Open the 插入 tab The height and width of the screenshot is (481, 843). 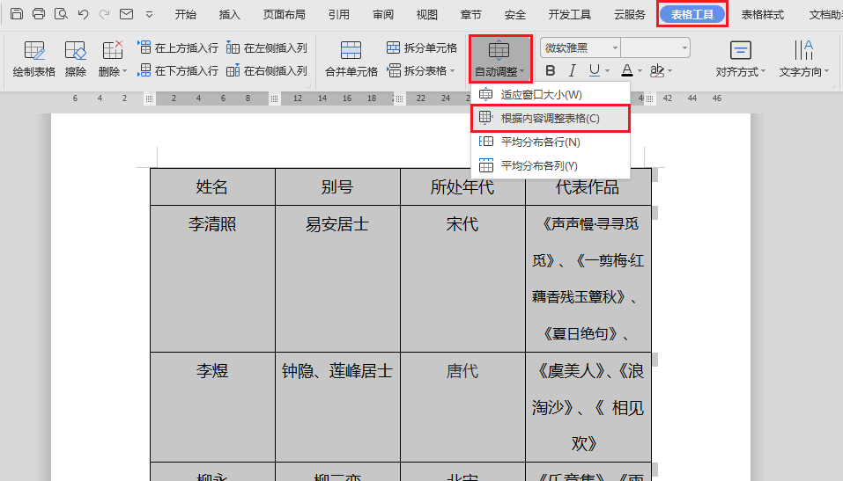(x=230, y=14)
